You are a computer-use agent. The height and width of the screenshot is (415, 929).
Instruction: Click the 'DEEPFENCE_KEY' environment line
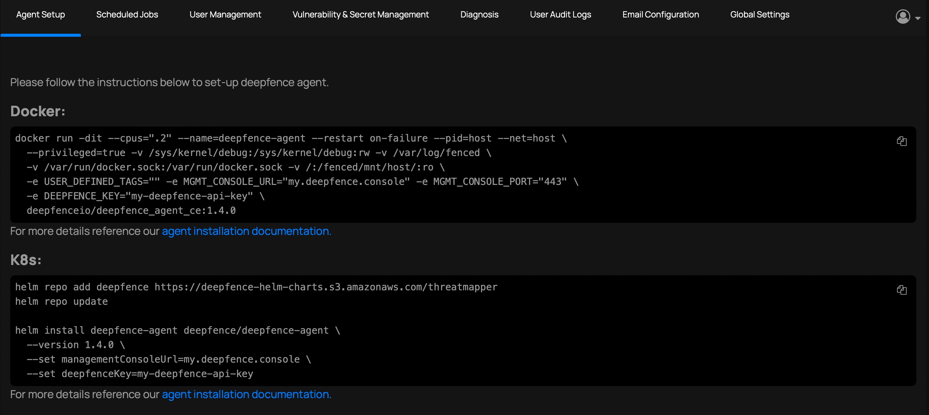tap(145, 196)
